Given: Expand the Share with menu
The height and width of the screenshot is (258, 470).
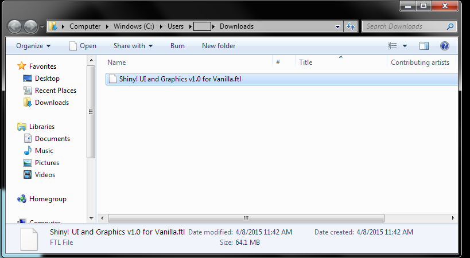Looking at the screenshot, I should [133, 46].
